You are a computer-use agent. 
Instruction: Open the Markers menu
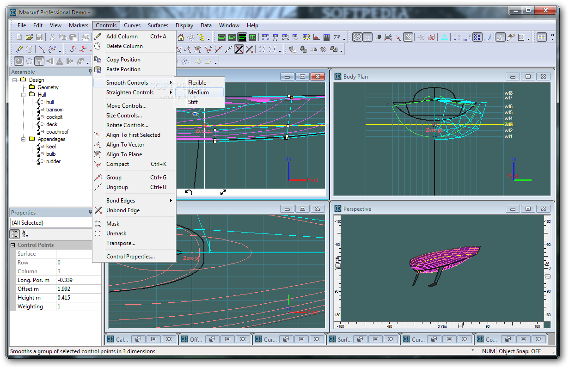[79, 25]
